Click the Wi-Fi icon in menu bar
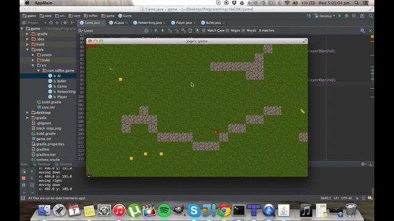This screenshot has height=221, width=394. click(x=287, y=2)
